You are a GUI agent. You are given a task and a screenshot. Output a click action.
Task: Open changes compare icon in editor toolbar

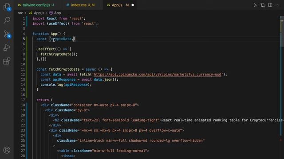point(263,5)
